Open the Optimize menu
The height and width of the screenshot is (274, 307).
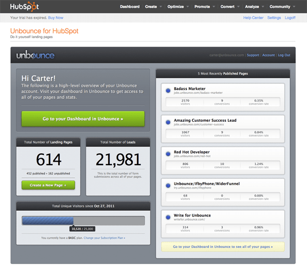[175, 7]
